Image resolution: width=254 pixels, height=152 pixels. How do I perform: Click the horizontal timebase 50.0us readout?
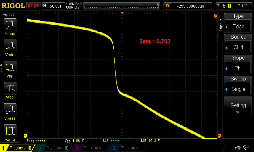pos(56,6)
